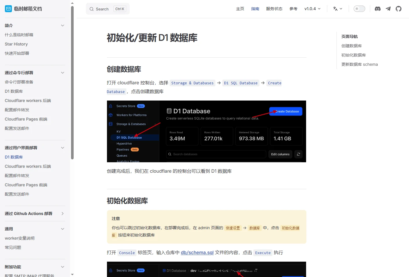The width and height of the screenshot is (409, 277).
Task: Jump to 更新数据库 schema in page navigation
Action: click(x=359, y=64)
